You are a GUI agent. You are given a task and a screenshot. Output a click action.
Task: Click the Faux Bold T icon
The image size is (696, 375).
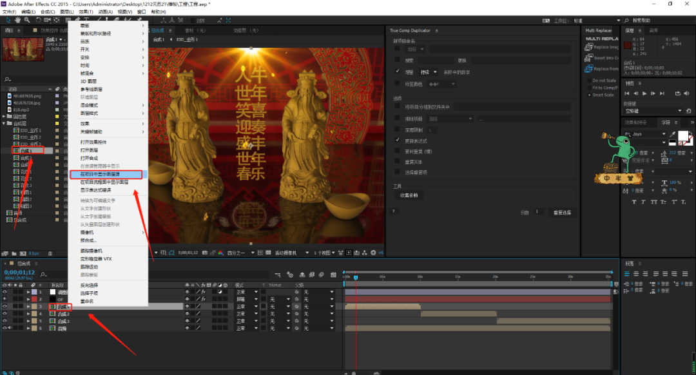(634, 202)
